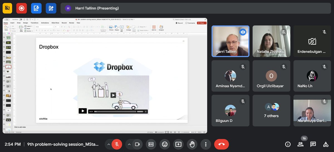Open Arrange menu in PowerPoint ribbon

(128, 28)
